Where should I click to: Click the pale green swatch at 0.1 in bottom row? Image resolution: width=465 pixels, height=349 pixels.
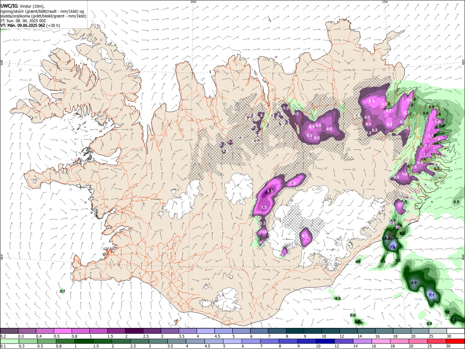(9, 341)
